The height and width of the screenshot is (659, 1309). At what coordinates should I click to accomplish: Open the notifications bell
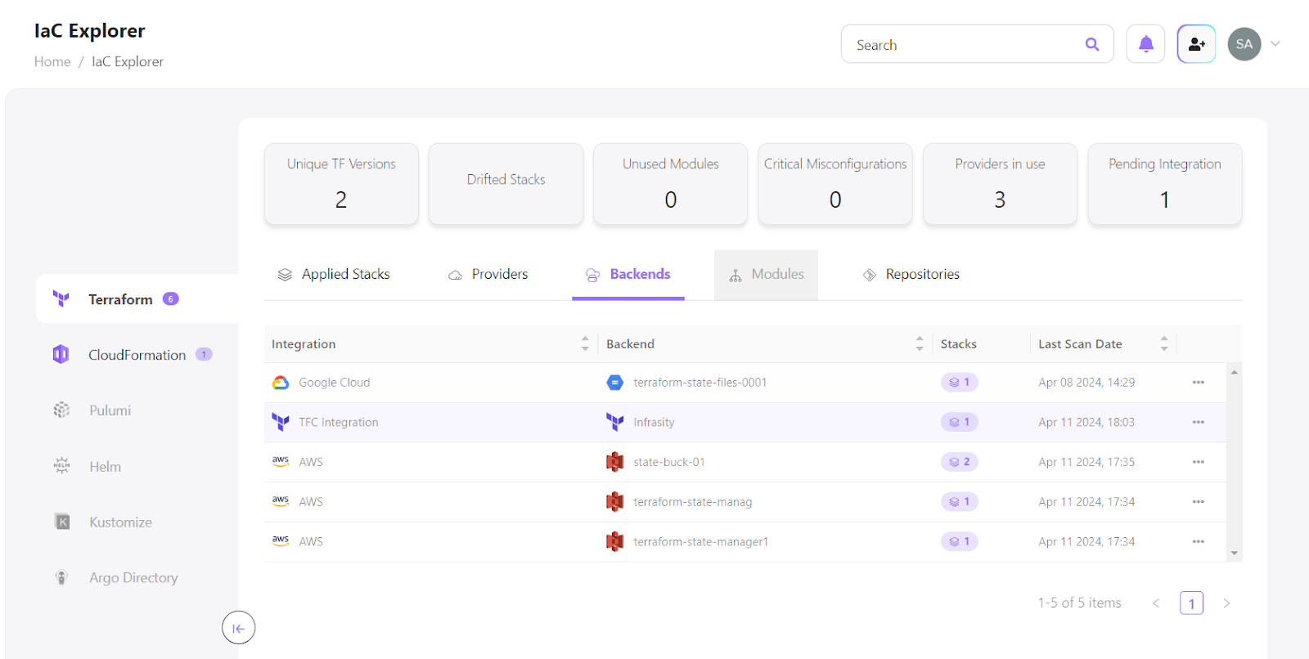[x=1145, y=44]
